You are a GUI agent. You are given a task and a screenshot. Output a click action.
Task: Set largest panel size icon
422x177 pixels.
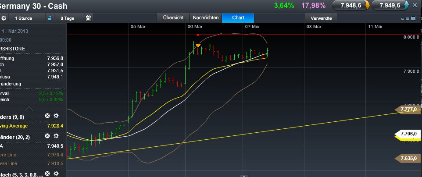point(413,18)
